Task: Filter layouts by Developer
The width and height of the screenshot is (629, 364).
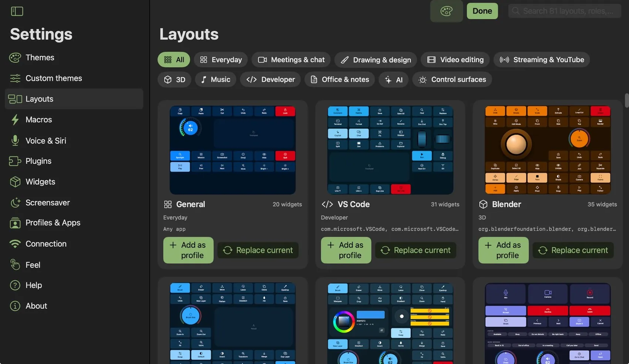Action: pos(270,80)
